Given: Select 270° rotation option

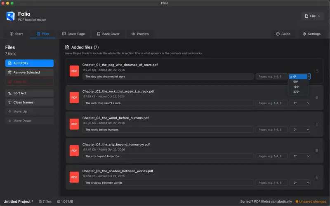Looking at the screenshot, I should [x=298, y=91].
